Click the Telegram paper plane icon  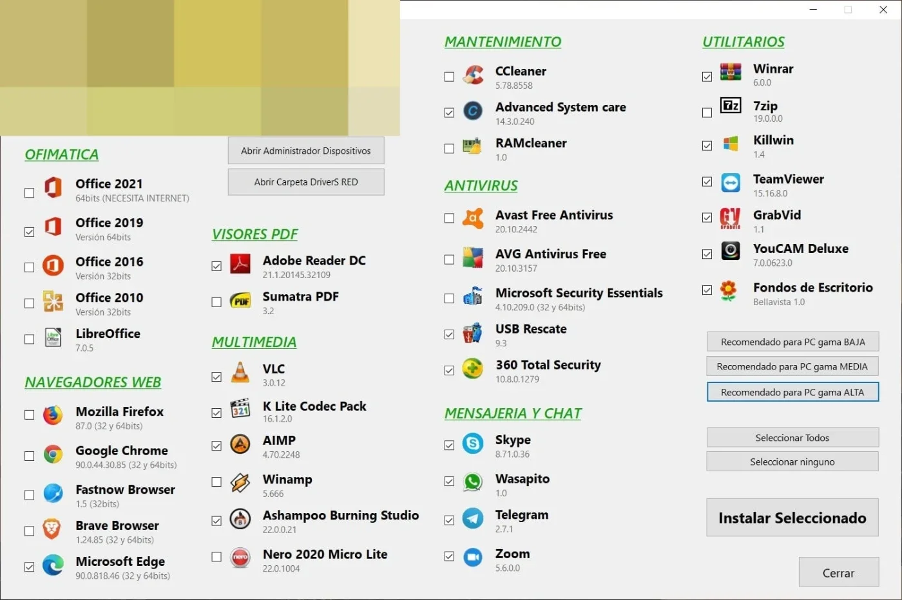coord(473,518)
